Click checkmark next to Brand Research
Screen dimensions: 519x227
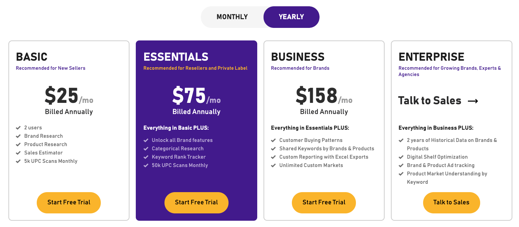coord(18,136)
